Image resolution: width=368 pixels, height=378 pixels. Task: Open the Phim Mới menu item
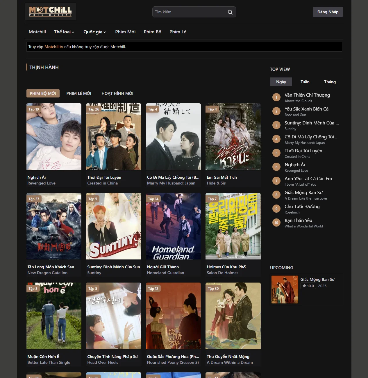coord(125,32)
